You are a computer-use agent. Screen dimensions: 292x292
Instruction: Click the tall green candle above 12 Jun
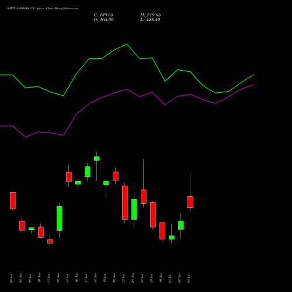tap(60, 218)
